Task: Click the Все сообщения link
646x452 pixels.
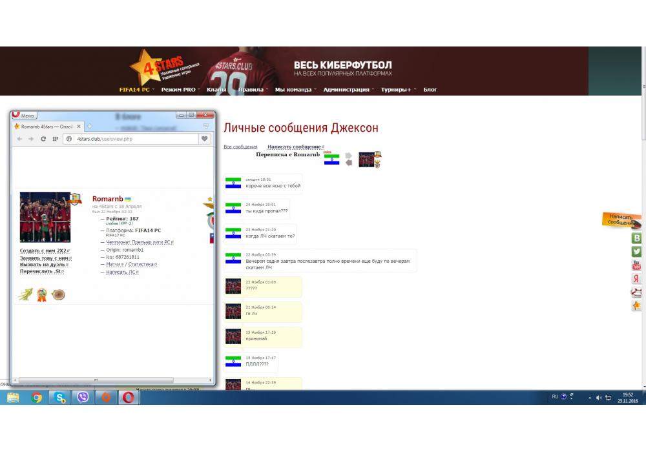Action: tap(240, 147)
